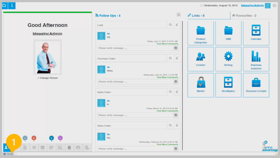The image size is (280, 158).
Task: Send message on the Purchase Order follow-up
Action: coord(176,82)
